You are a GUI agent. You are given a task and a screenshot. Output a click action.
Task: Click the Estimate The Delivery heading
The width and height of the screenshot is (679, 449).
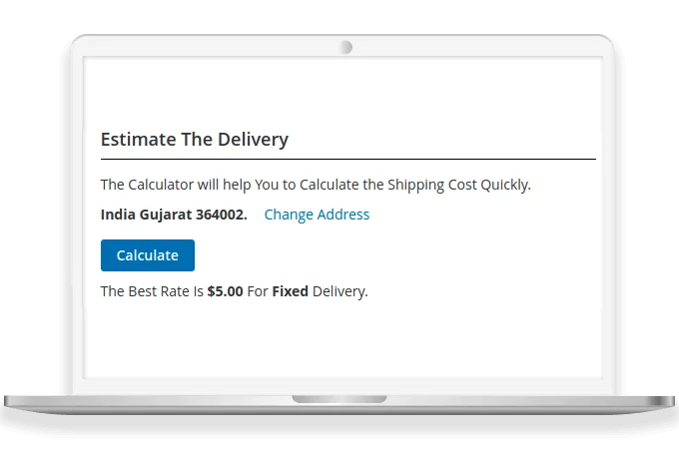(195, 140)
